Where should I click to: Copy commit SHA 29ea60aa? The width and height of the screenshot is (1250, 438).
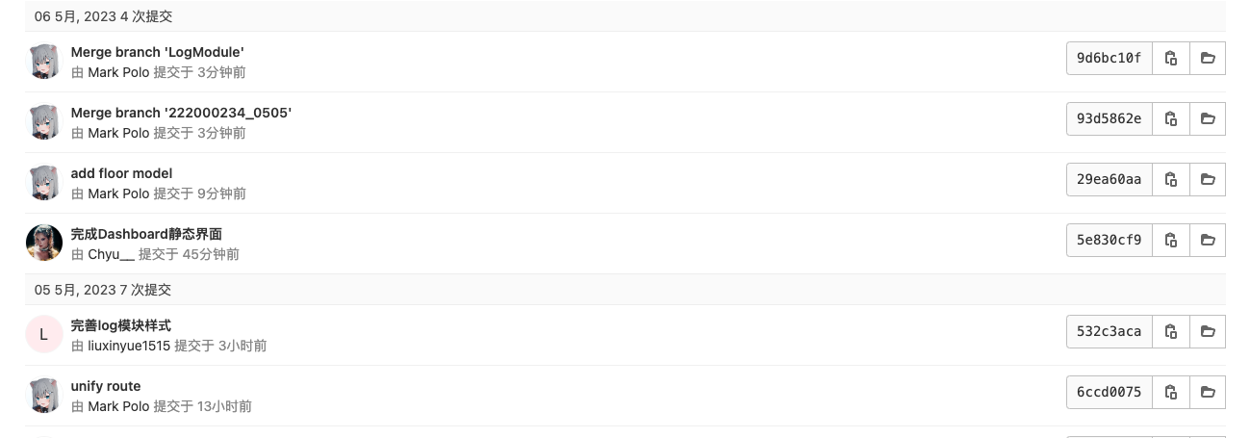tap(1171, 180)
